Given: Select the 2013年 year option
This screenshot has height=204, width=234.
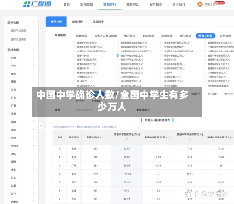Looking at the screenshot, I should tap(228, 94).
